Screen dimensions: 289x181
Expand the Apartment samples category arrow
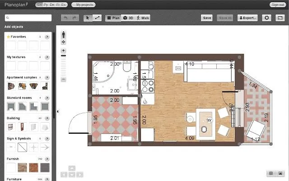pyautogui.click(x=47, y=77)
